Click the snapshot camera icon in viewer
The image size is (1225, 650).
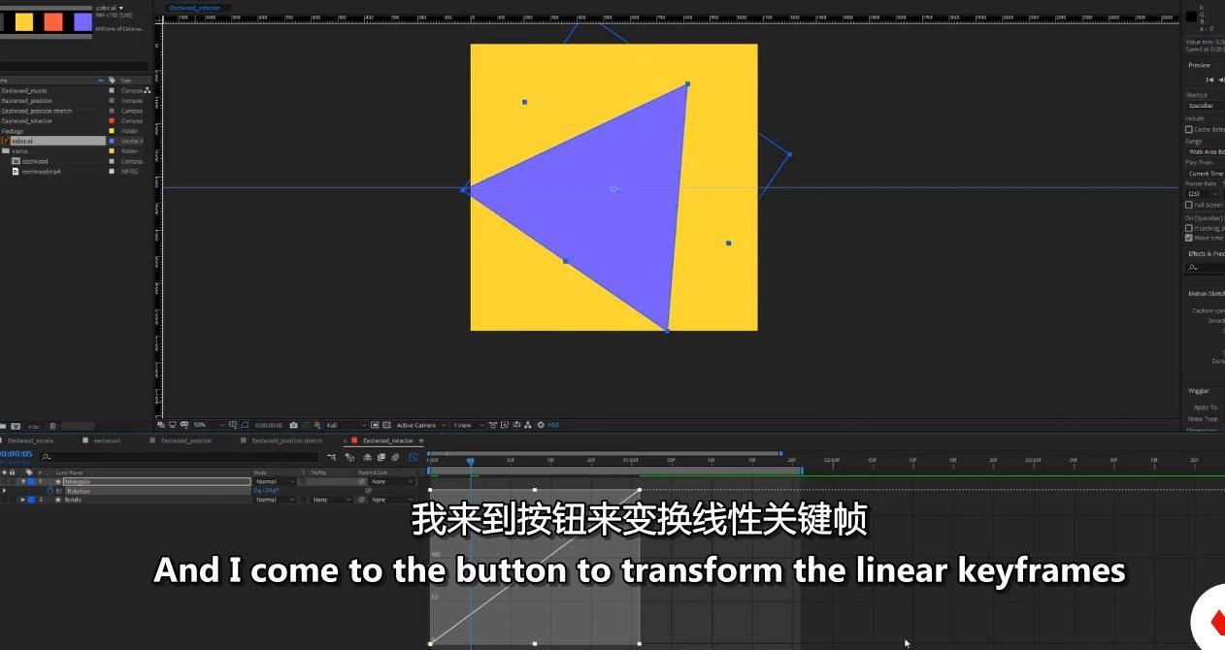pos(294,425)
